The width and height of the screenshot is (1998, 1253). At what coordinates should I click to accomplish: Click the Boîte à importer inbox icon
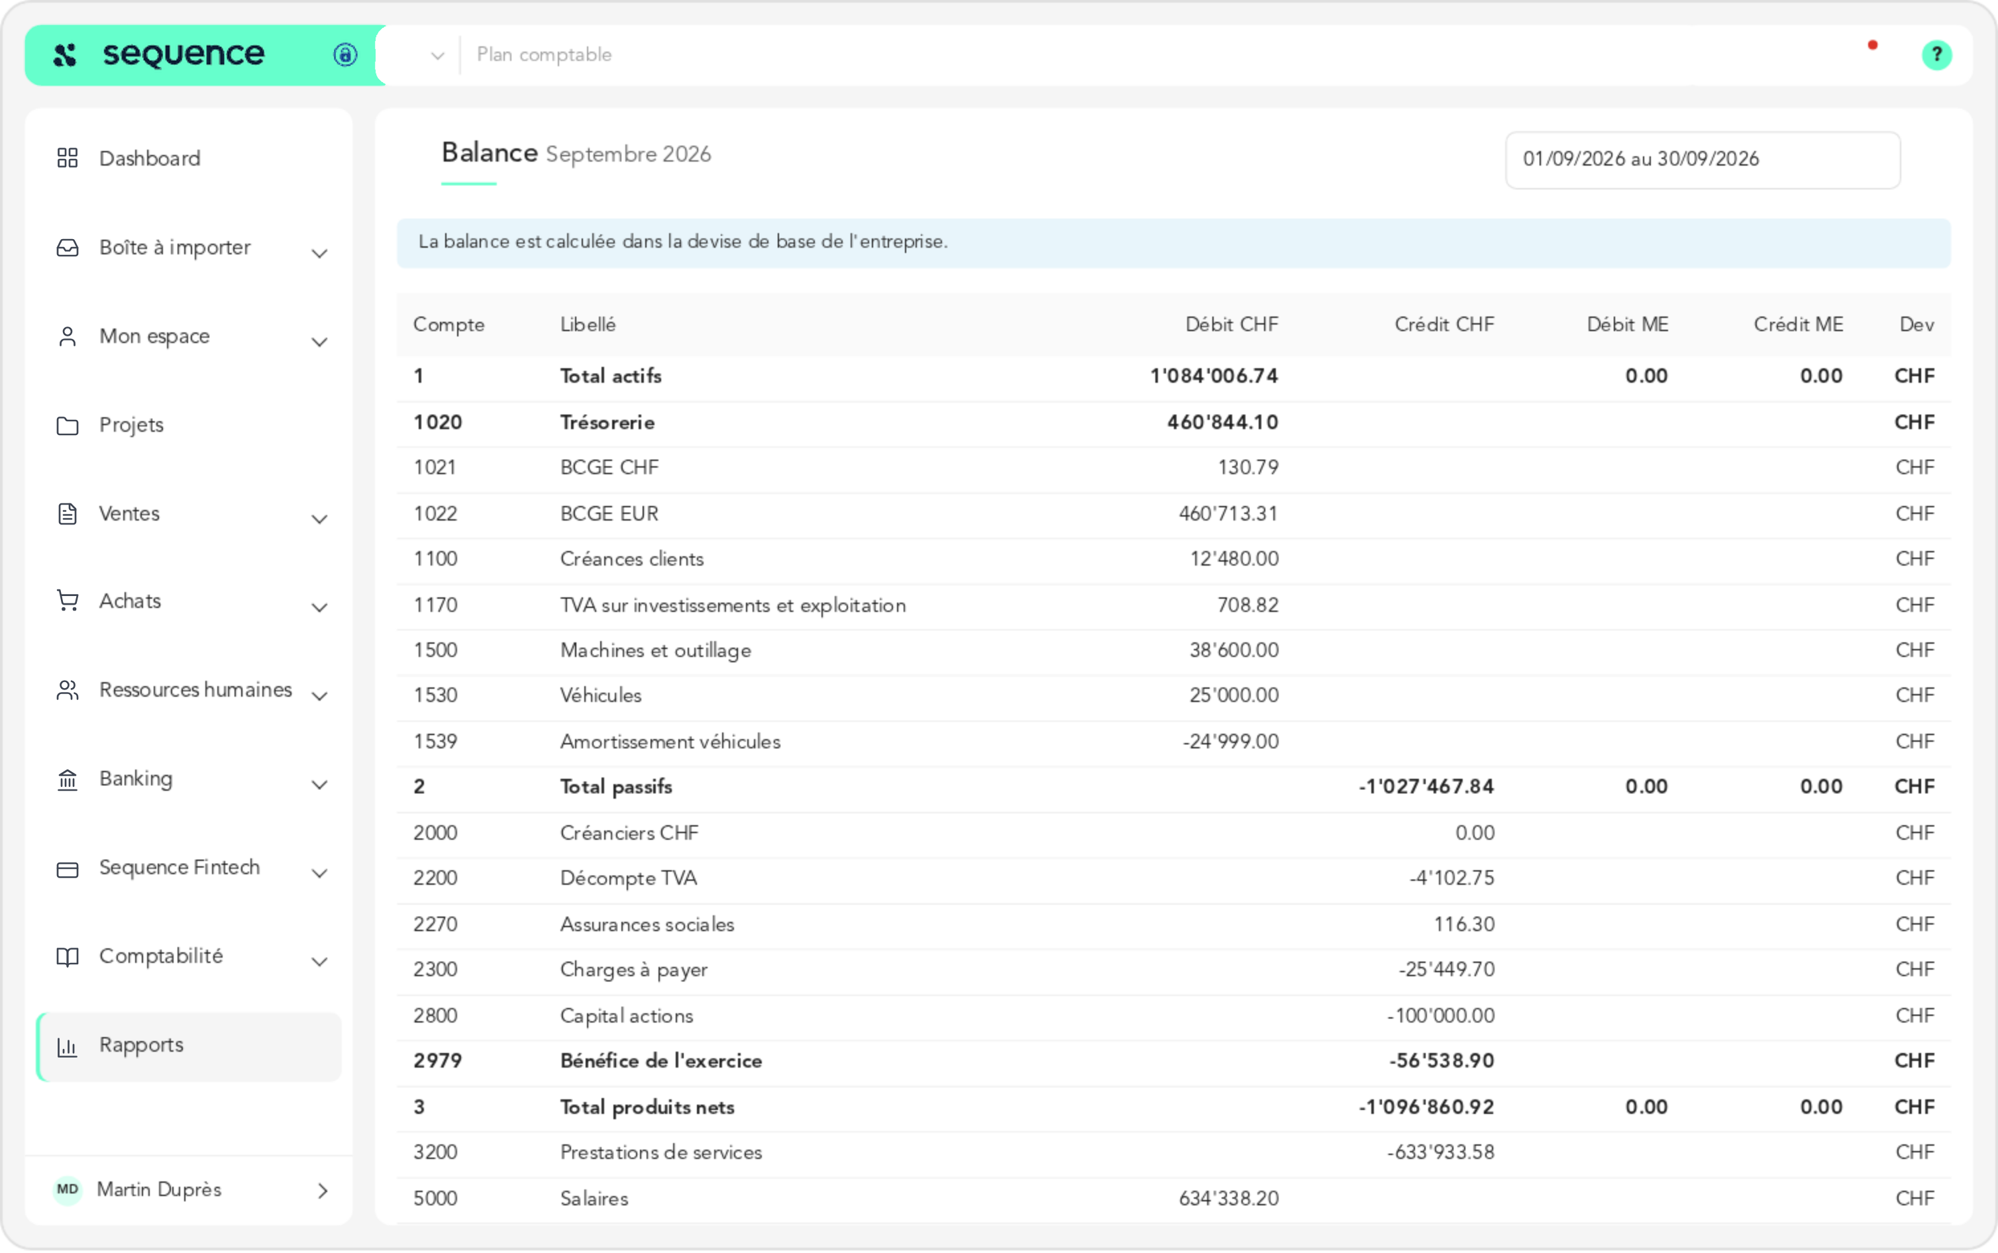tap(67, 248)
